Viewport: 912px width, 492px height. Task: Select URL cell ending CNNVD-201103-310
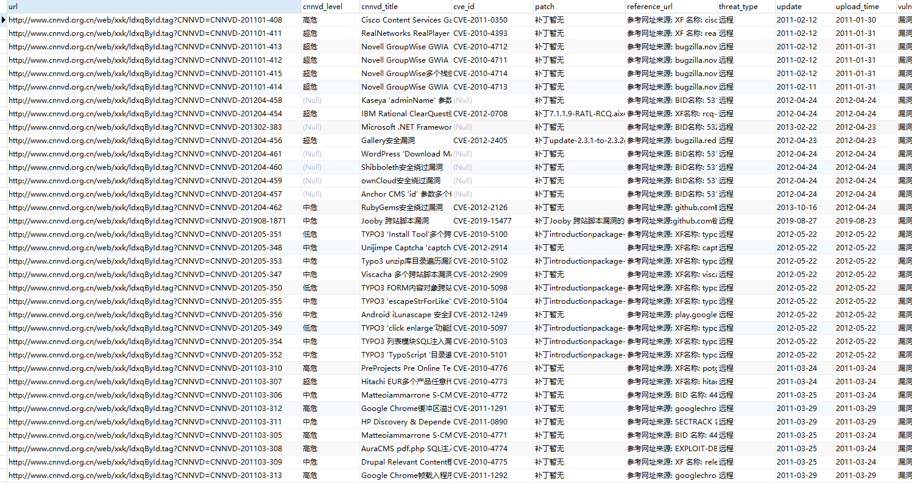(x=154, y=368)
